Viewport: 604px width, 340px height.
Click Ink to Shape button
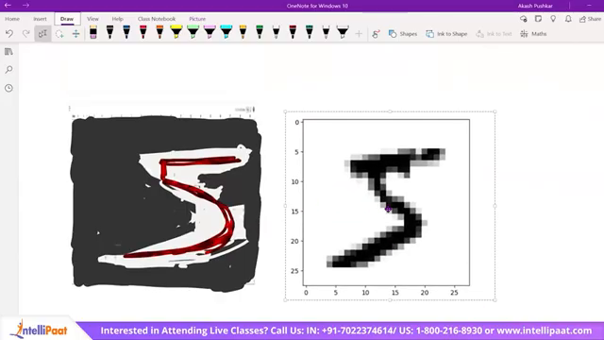(x=446, y=34)
